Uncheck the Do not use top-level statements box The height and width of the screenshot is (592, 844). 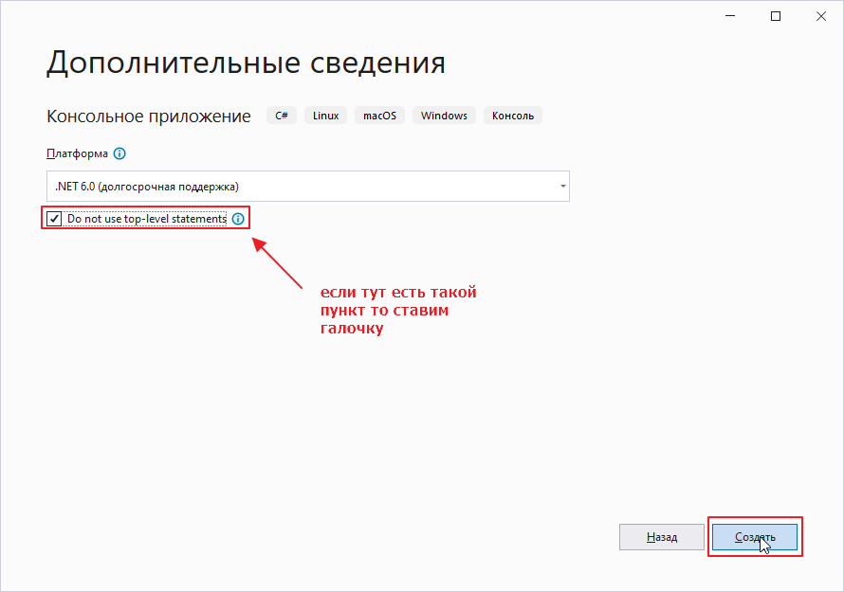tap(55, 219)
